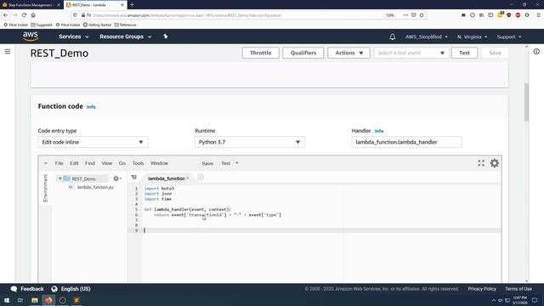Image resolution: width=544 pixels, height=306 pixels.
Task: Open File Explorer from taskbar
Action: pos(35,300)
